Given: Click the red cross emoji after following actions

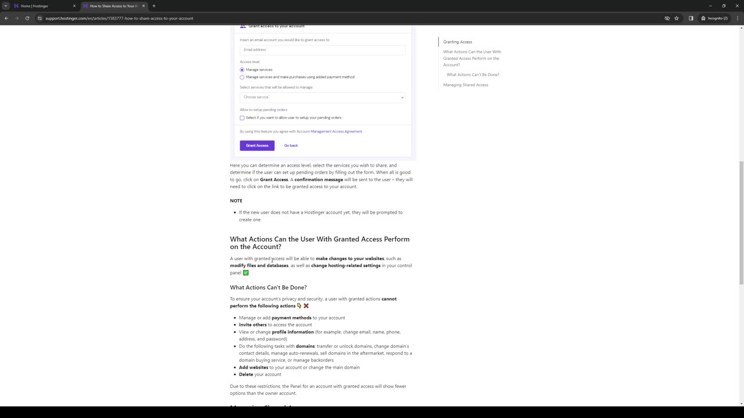Looking at the screenshot, I should point(306,306).
